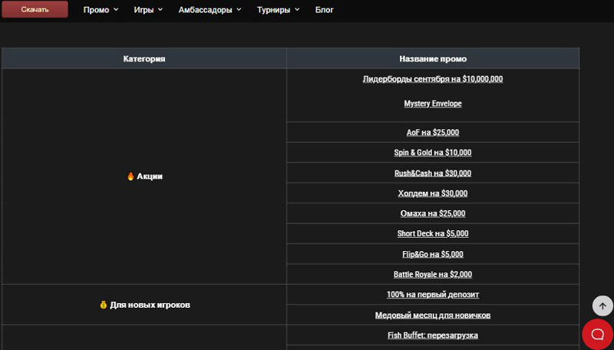Open AoF на $25,000 promo

(x=432, y=132)
